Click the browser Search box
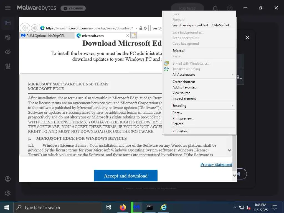 click(157, 28)
